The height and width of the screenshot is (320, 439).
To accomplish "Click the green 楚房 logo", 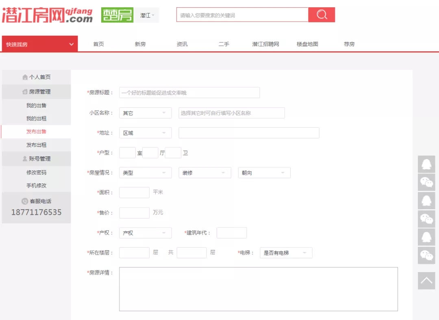I will pyautogui.click(x=117, y=15).
